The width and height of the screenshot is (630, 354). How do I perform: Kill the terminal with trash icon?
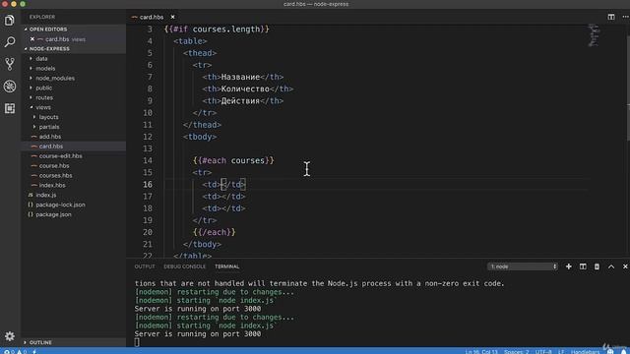point(597,266)
